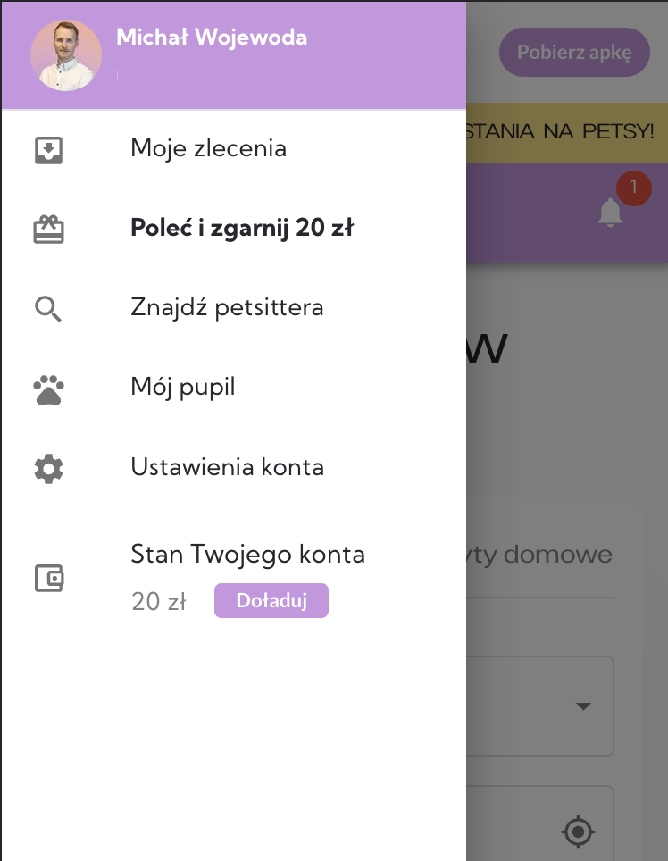Image resolution: width=668 pixels, height=861 pixels.
Task: Click the Pobierz apkę button
Action: click(x=573, y=52)
